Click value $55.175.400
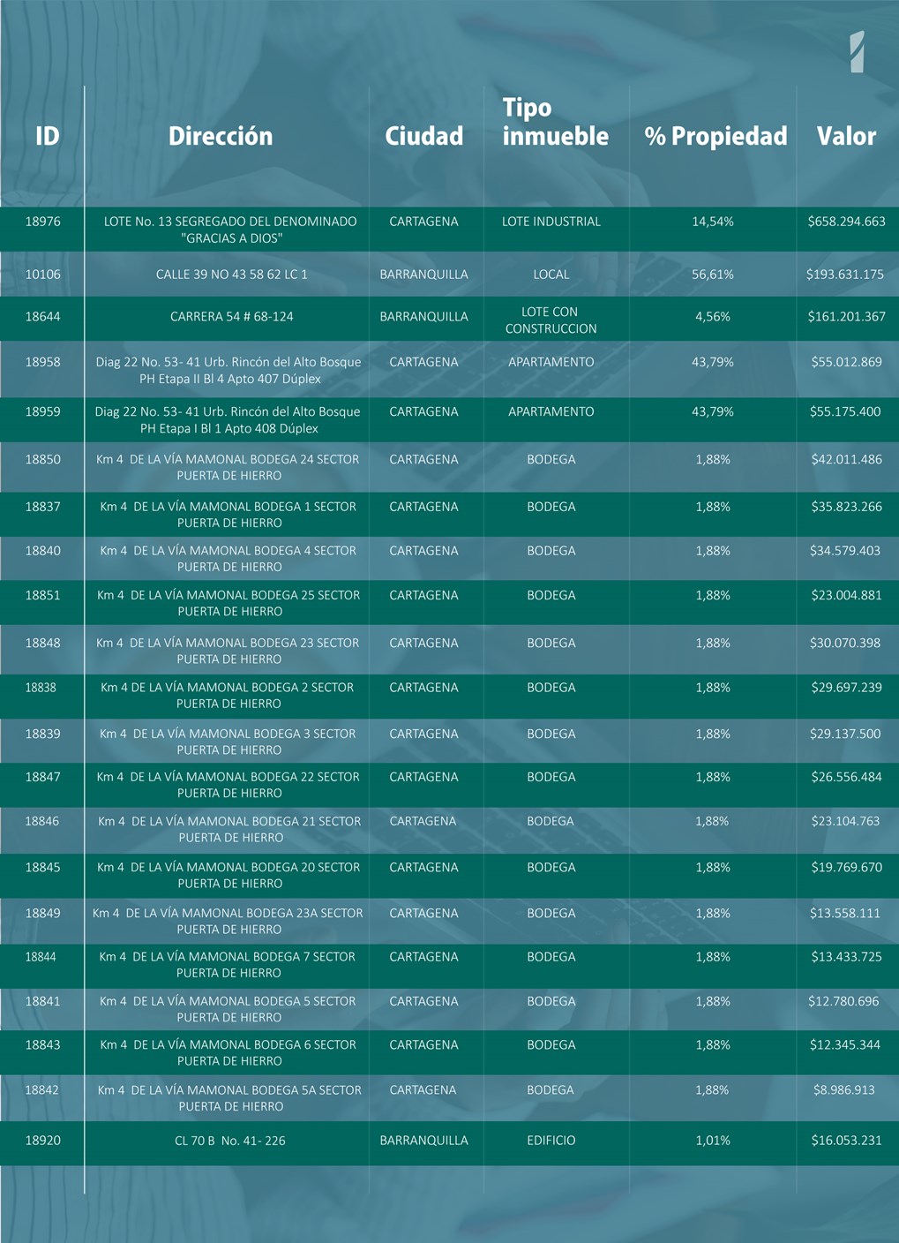The height and width of the screenshot is (1243, 899). (845, 411)
